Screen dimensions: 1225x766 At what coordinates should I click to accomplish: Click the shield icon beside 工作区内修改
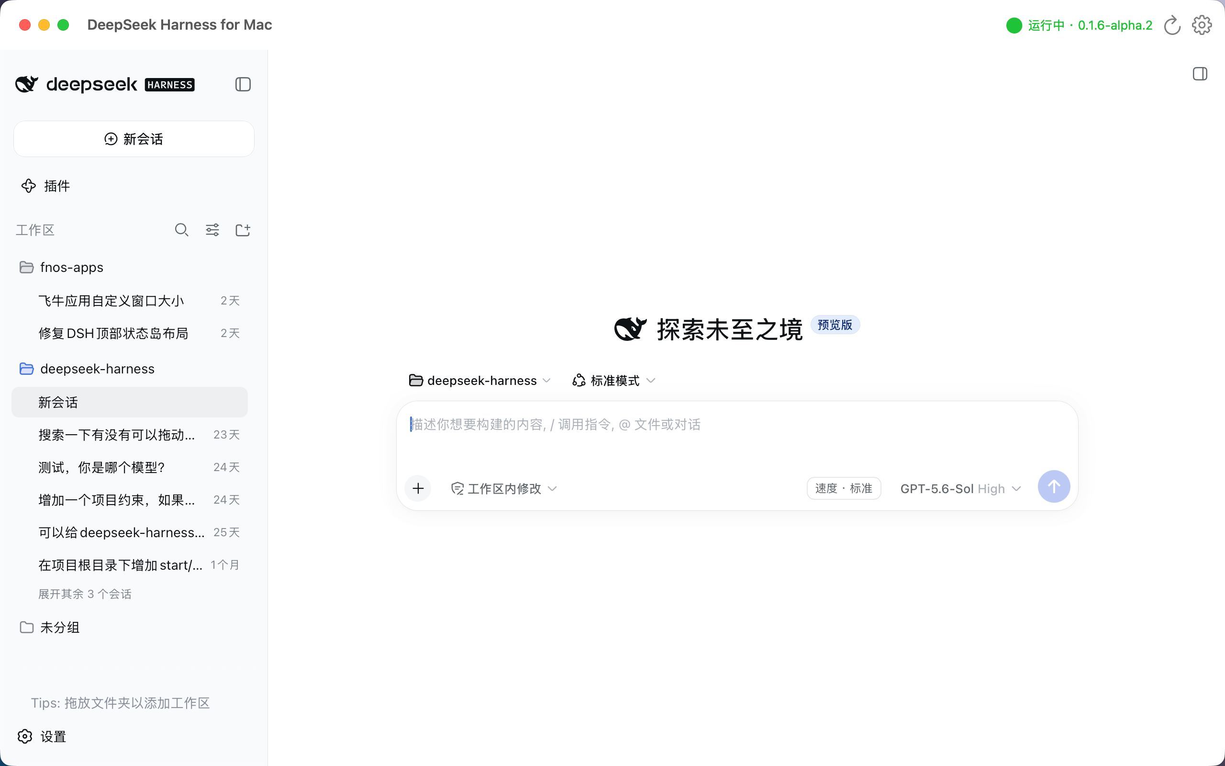[x=457, y=488]
